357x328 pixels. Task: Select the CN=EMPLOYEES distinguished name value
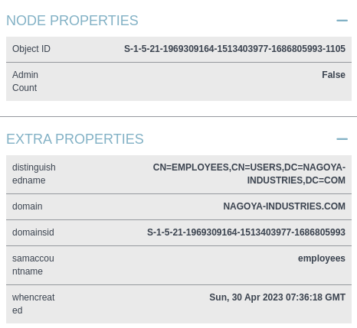249,174
